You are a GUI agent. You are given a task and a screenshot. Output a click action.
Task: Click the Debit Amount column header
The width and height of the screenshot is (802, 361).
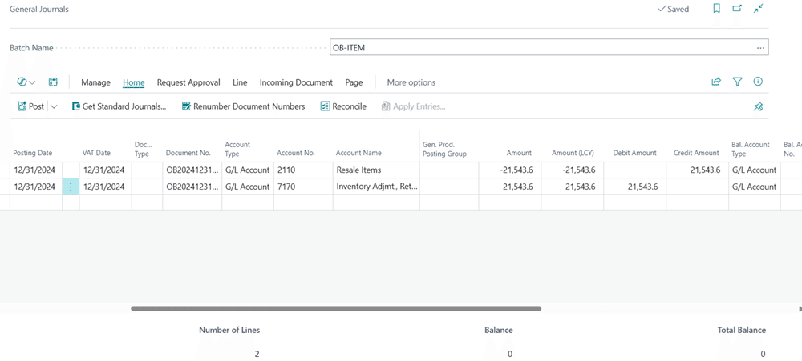pos(634,153)
